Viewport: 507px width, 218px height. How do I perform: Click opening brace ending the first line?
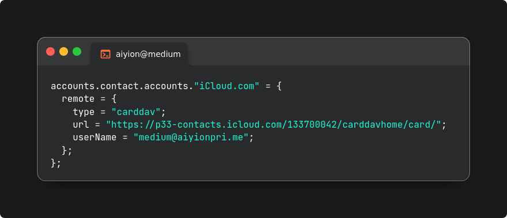click(x=279, y=86)
